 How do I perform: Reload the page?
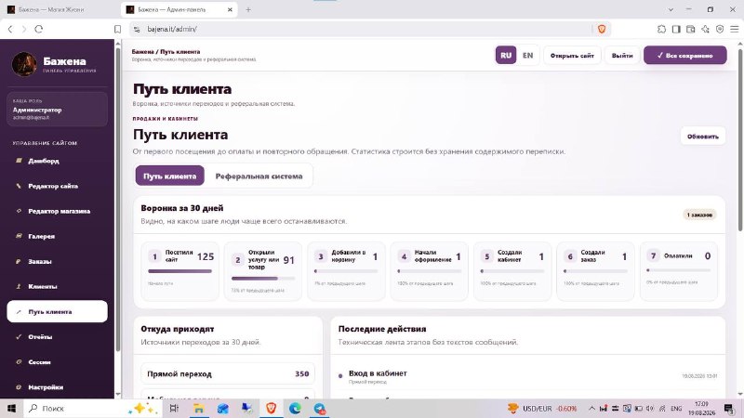click(39, 30)
